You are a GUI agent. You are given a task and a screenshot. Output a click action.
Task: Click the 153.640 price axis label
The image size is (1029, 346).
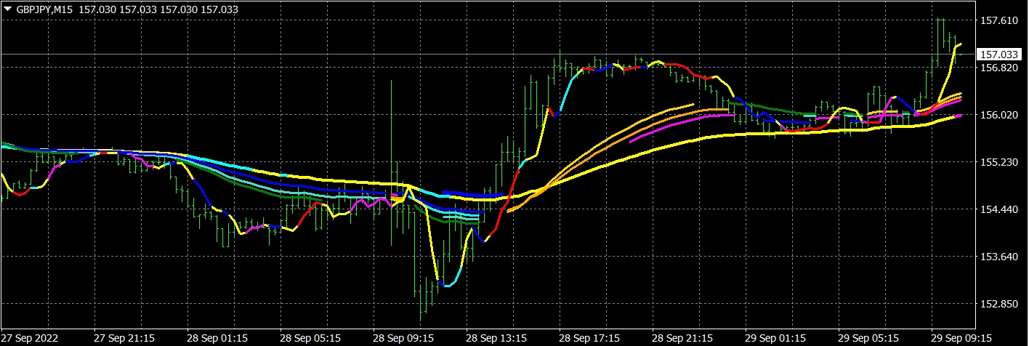(x=999, y=257)
